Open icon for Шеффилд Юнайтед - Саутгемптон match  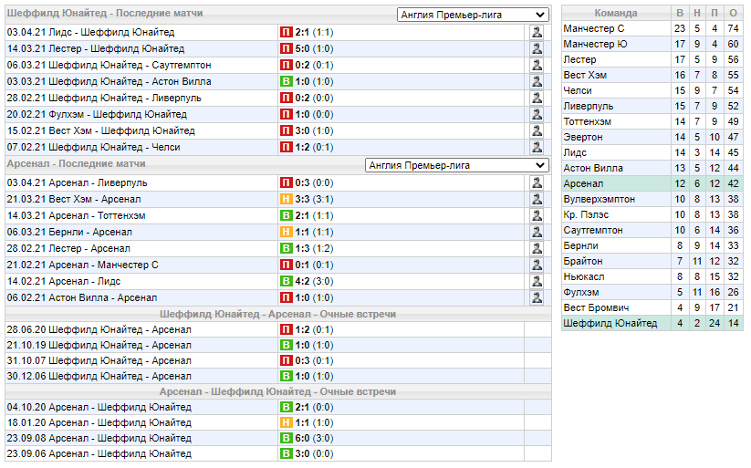click(x=537, y=65)
